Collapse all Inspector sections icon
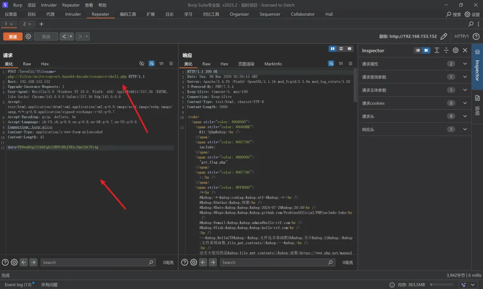Viewport: 483px width, 289px height. click(446, 50)
